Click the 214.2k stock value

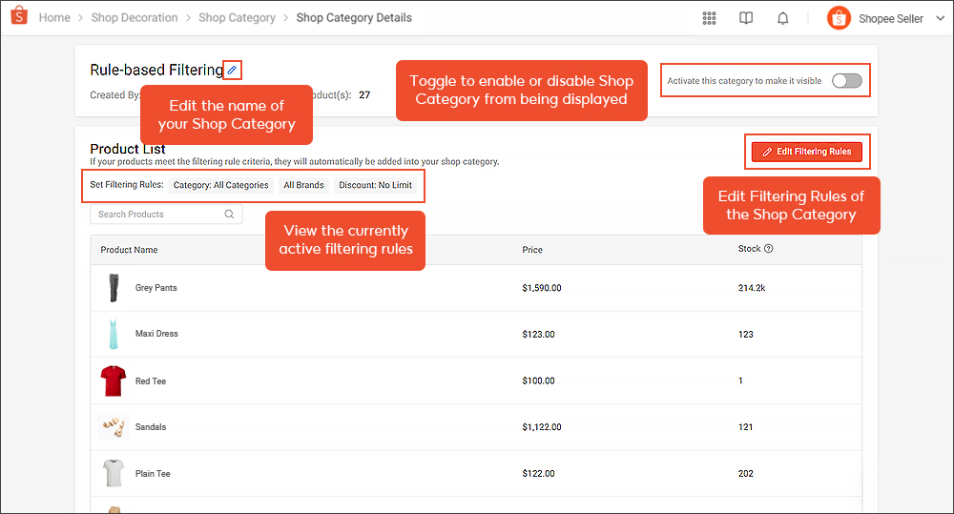pyautogui.click(x=752, y=288)
